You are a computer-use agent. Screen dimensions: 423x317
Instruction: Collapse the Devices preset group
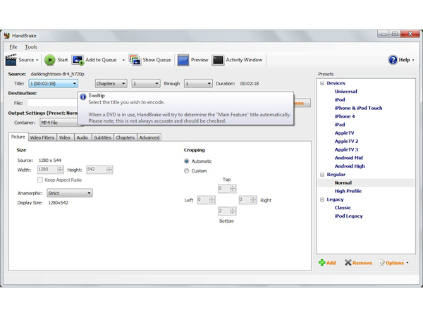click(x=322, y=83)
